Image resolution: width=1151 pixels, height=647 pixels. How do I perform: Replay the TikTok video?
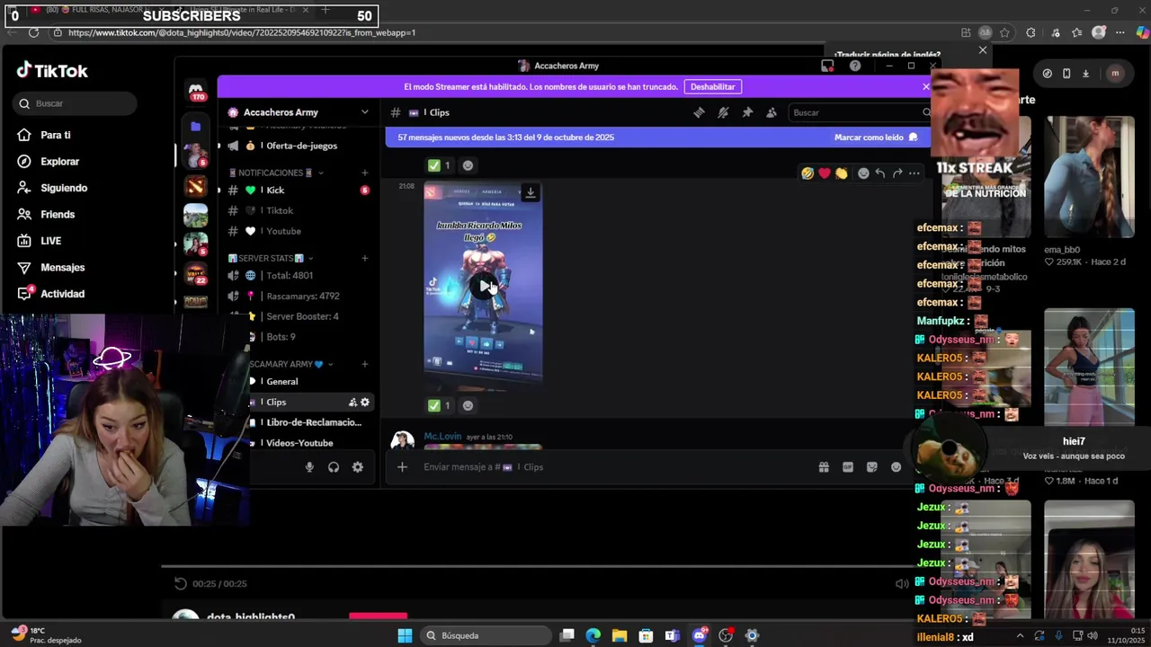point(181,583)
